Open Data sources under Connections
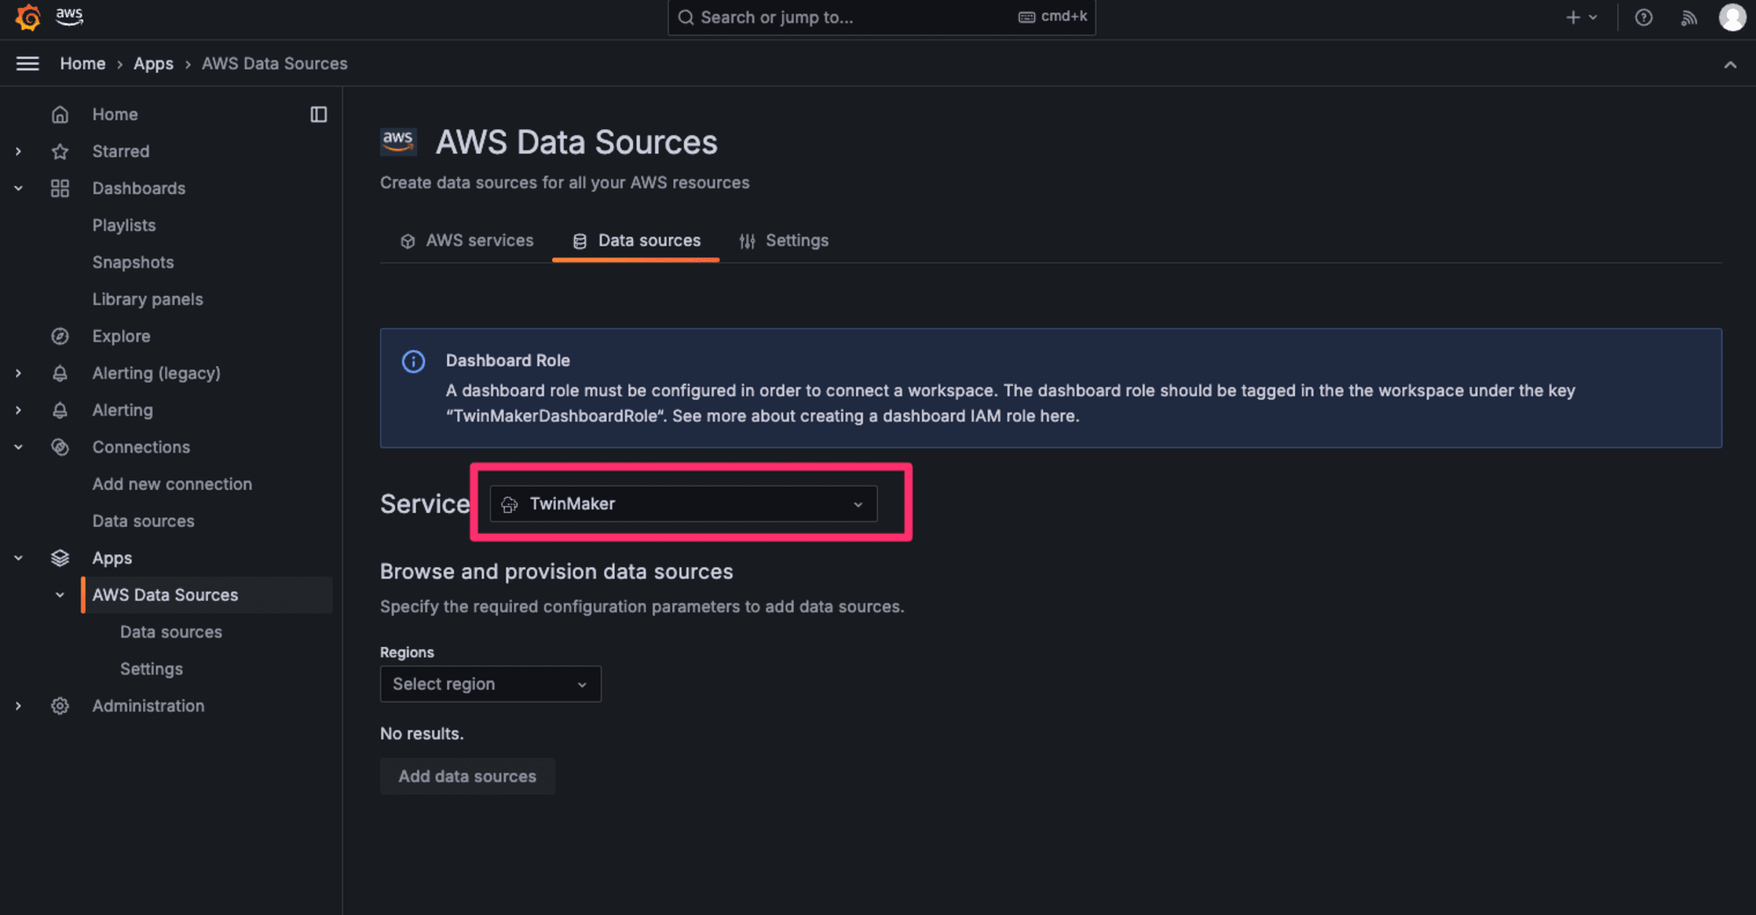This screenshot has width=1756, height=915. click(143, 521)
